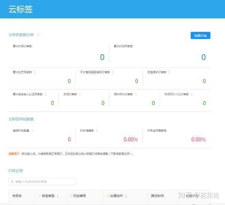
Task: Click the info icon next to 累计处罚买家数
Action: (x=35, y=72)
